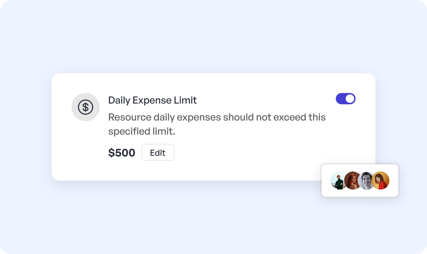Click inside the Edit button border
427x254 pixels.
click(x=158, y=152)
